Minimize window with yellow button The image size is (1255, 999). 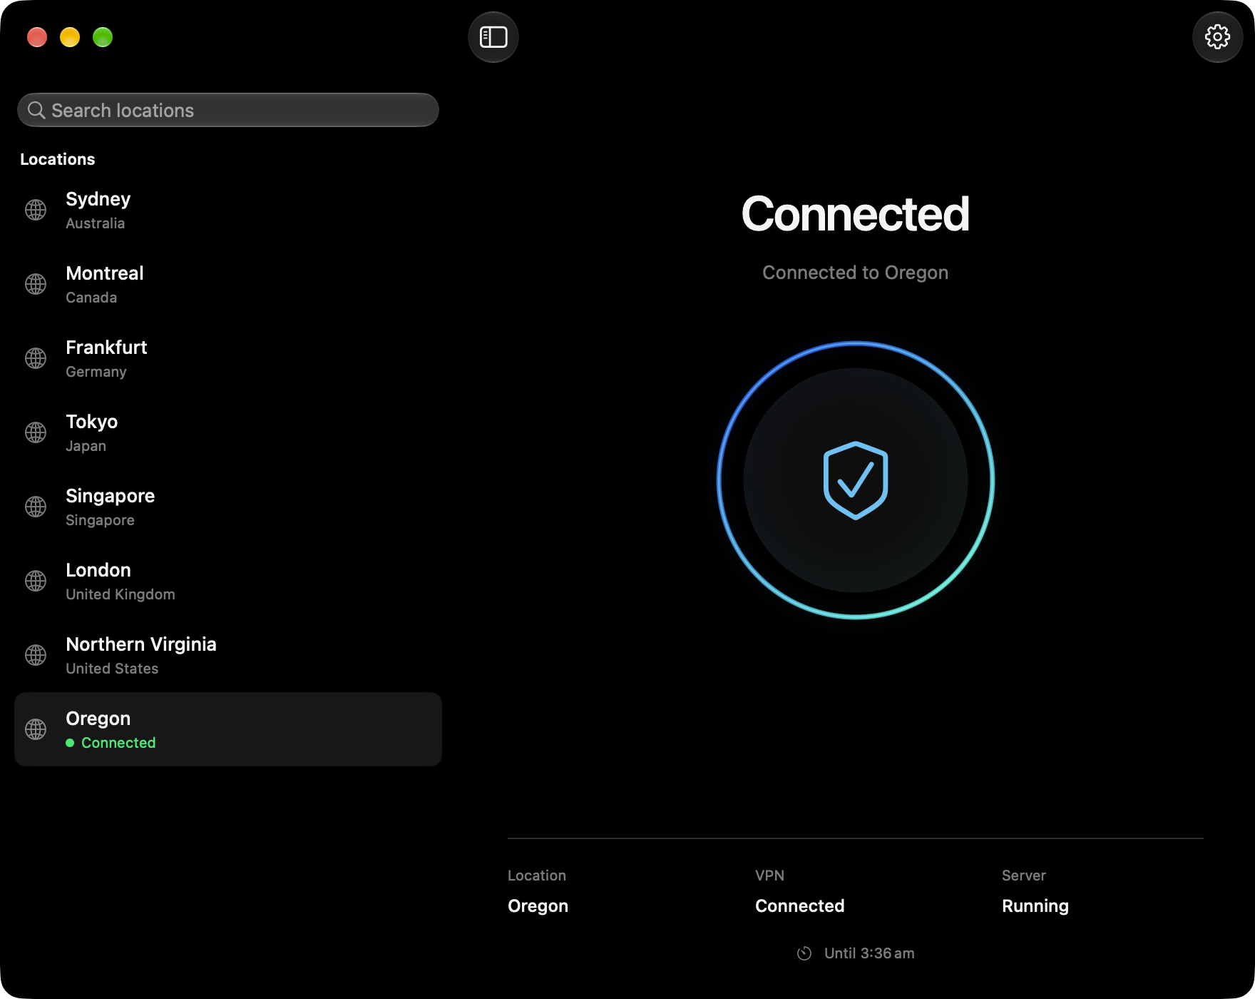(70, 37)
